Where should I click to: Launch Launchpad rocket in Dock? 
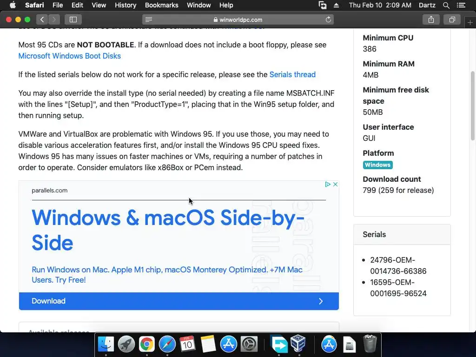[126, 344]
